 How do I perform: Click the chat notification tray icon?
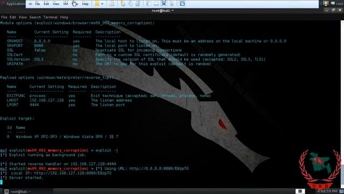coord(333,3)
